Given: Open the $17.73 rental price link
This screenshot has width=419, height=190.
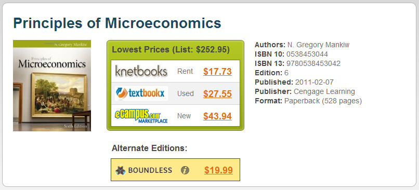Looking at the screenshot, I should pyautogui.click(x=217, y=72).
